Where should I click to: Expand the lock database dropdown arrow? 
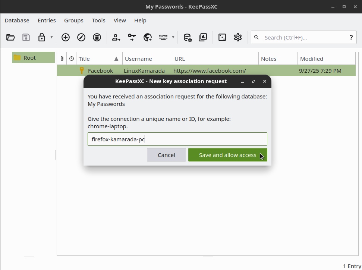point(51,37)
